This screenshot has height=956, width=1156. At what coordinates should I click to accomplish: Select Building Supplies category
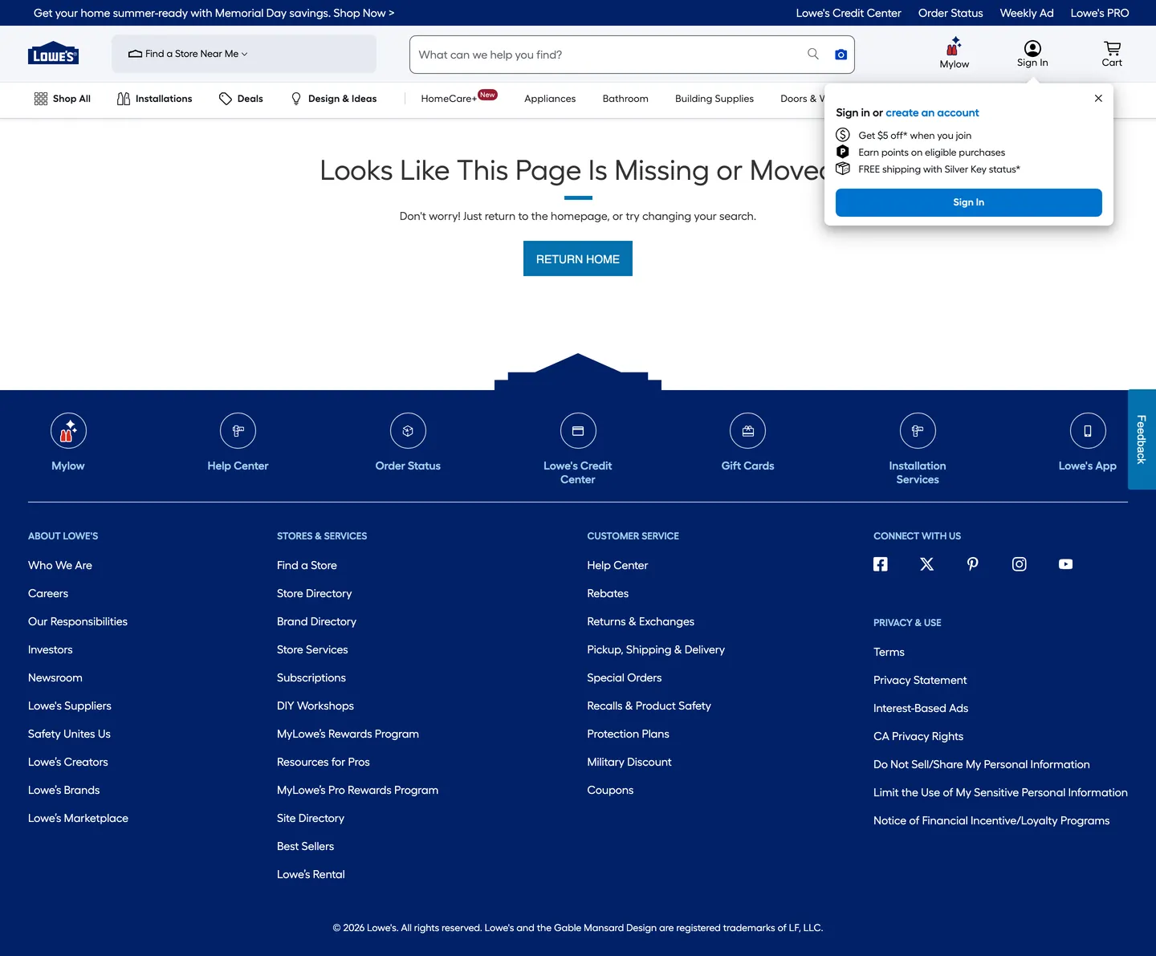click(x=714, y=99)
